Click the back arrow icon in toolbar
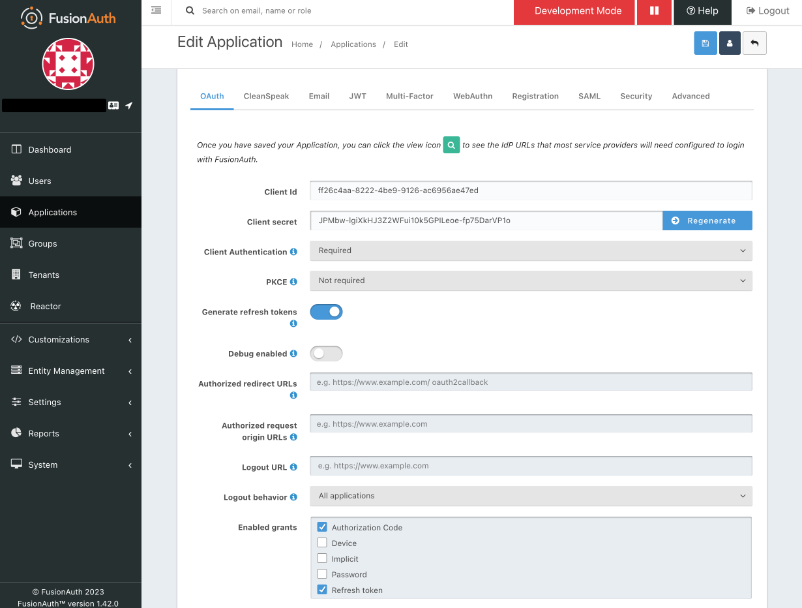The height and width of the screenshot is (608, 802). (754, 42)
